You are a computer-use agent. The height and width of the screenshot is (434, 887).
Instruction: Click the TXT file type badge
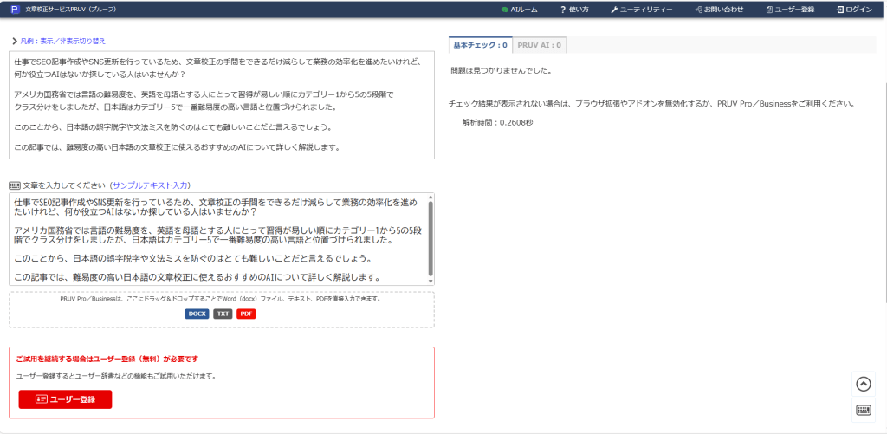pos(223,314)
